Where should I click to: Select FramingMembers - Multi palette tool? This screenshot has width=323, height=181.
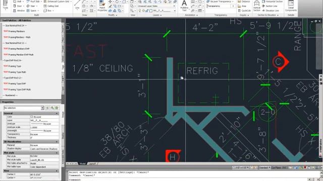point(17,37)
